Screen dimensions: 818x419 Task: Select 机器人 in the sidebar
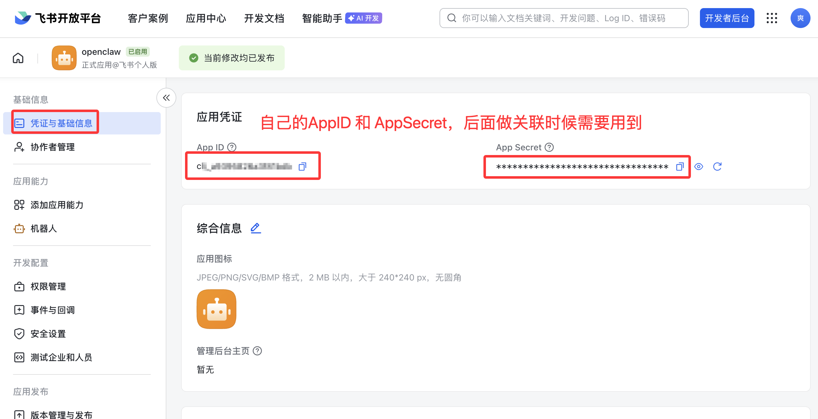(44, 228)
